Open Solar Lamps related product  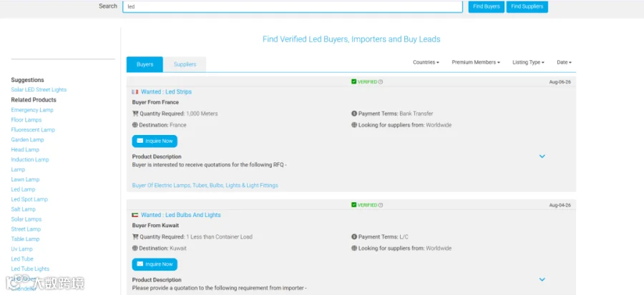click(x=26, y=219)
